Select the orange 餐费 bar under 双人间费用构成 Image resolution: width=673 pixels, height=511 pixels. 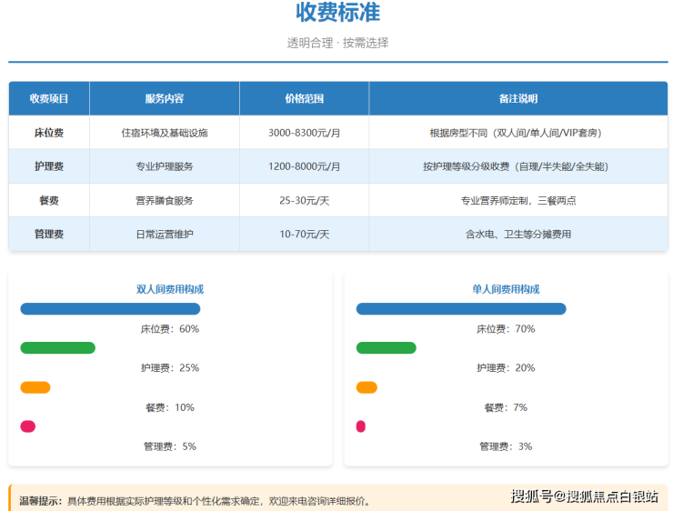coord(35,387)
